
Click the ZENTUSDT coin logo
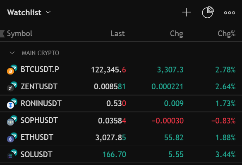[10, 88]
